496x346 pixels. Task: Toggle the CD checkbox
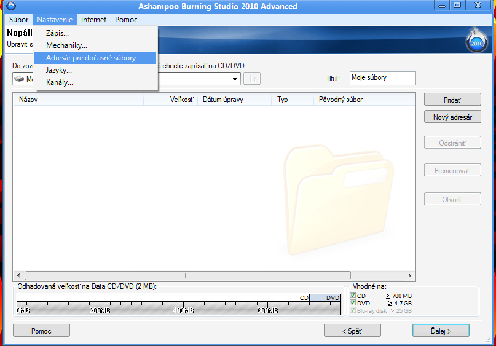[353, 296]
